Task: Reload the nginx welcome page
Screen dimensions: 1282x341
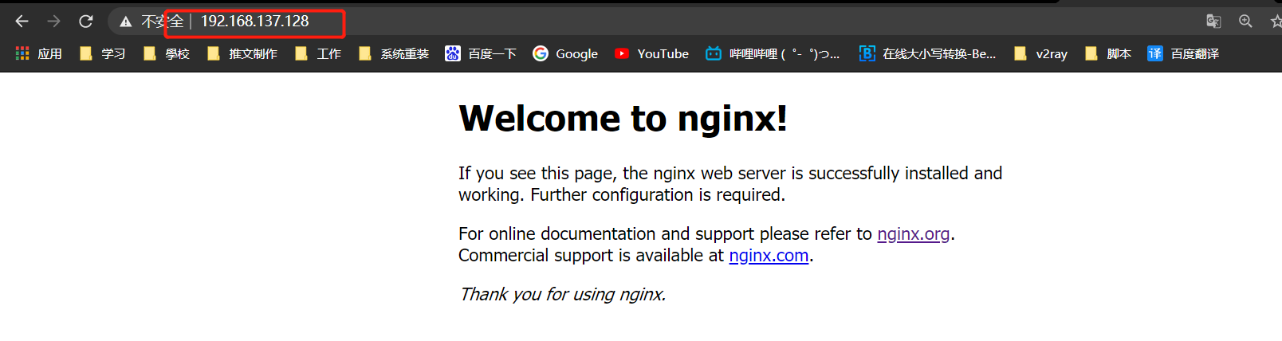Action: coord(85,22)
